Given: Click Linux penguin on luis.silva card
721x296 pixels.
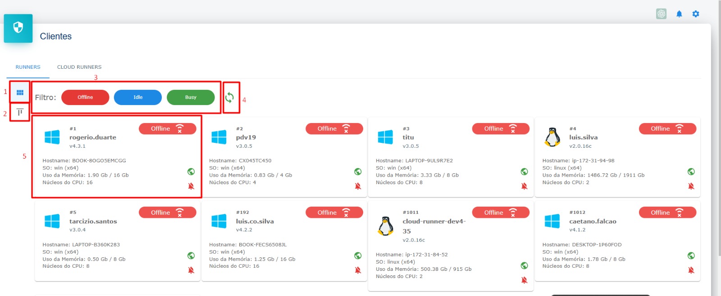Looking at the screenshot, I should pyautogui.click(x=552, y=137).
